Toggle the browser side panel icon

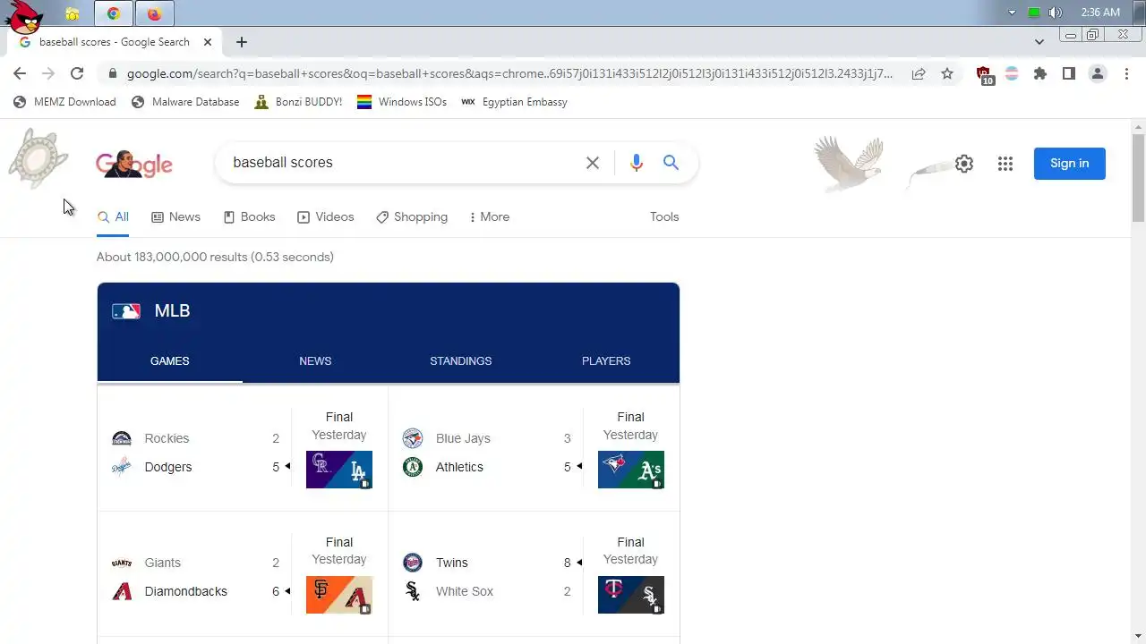pyautogui.click(x=1069, y=74)
